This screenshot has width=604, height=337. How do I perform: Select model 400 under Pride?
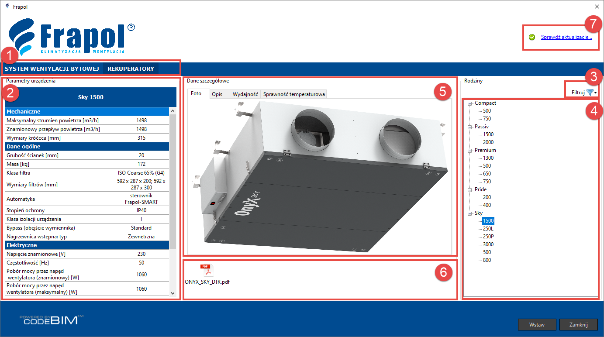[x=487, y=205]
